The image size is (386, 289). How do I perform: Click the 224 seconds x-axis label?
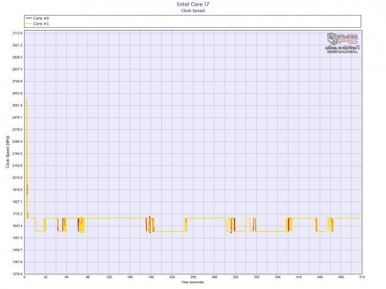click(x=172, y=277)
